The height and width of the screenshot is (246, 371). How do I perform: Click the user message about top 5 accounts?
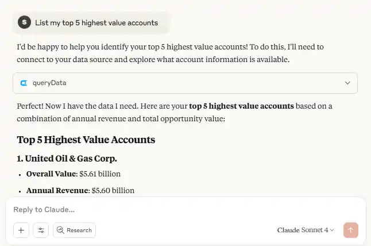click(x=96, y=22)
